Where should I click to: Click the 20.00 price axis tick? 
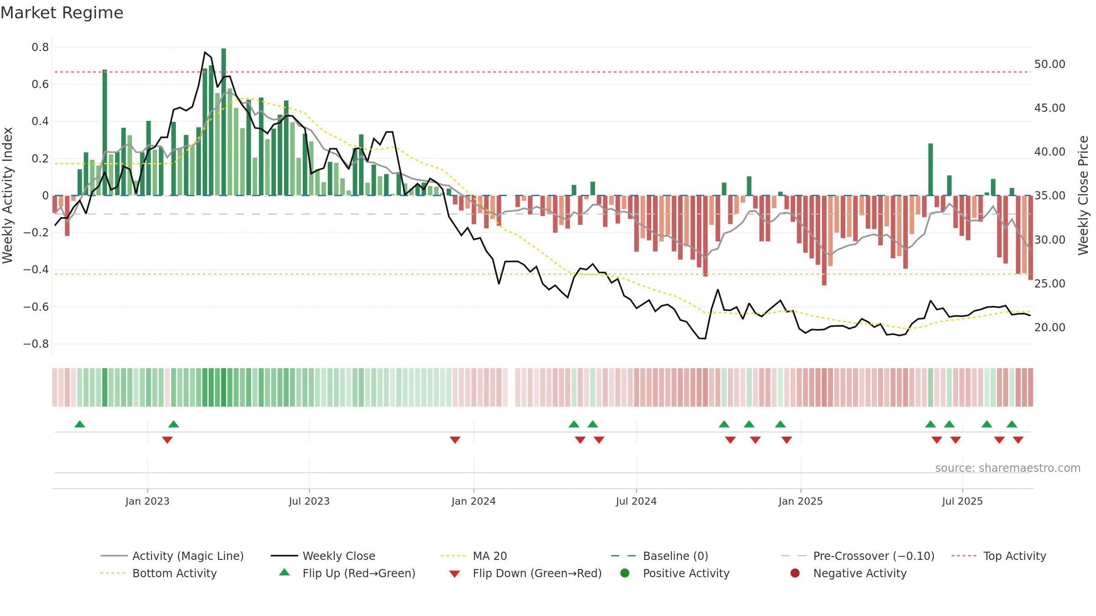click(x=1050, y=328)
